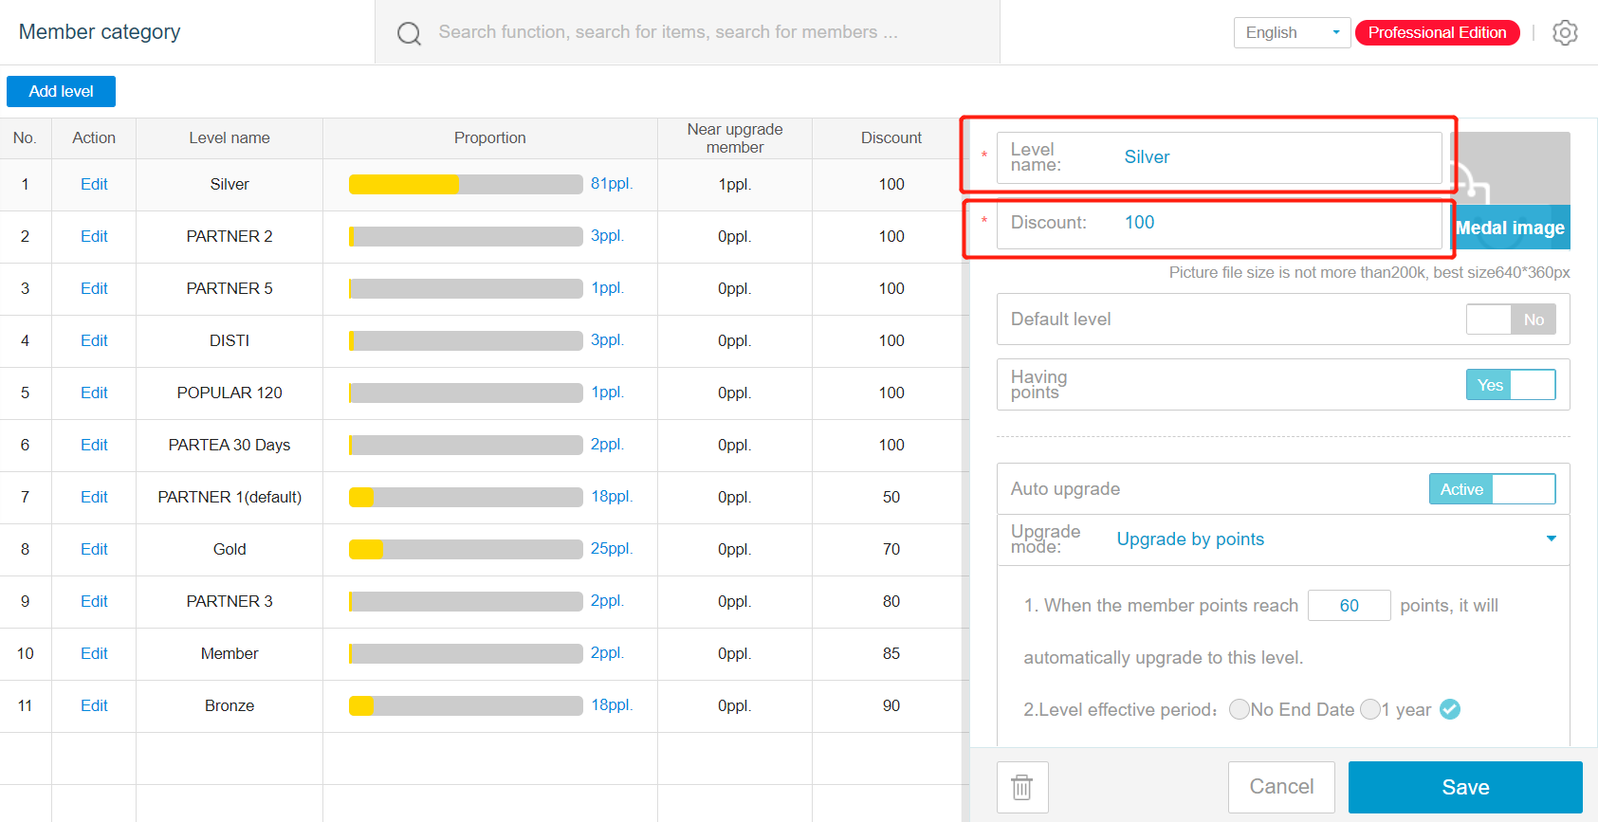Edit the PARTNER 2 level
Viewport: 1598px width, 822px height.
pyautogui.click(x=94, y=236)
